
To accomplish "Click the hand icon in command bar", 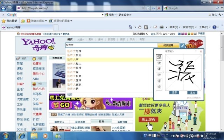I will point(140,27).
